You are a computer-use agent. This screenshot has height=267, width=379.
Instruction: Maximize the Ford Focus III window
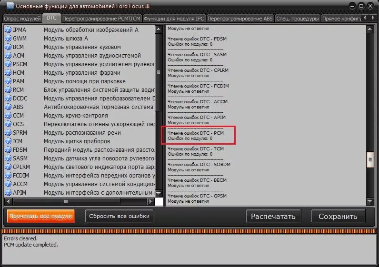pyautogui.click(x=361, y=6)
